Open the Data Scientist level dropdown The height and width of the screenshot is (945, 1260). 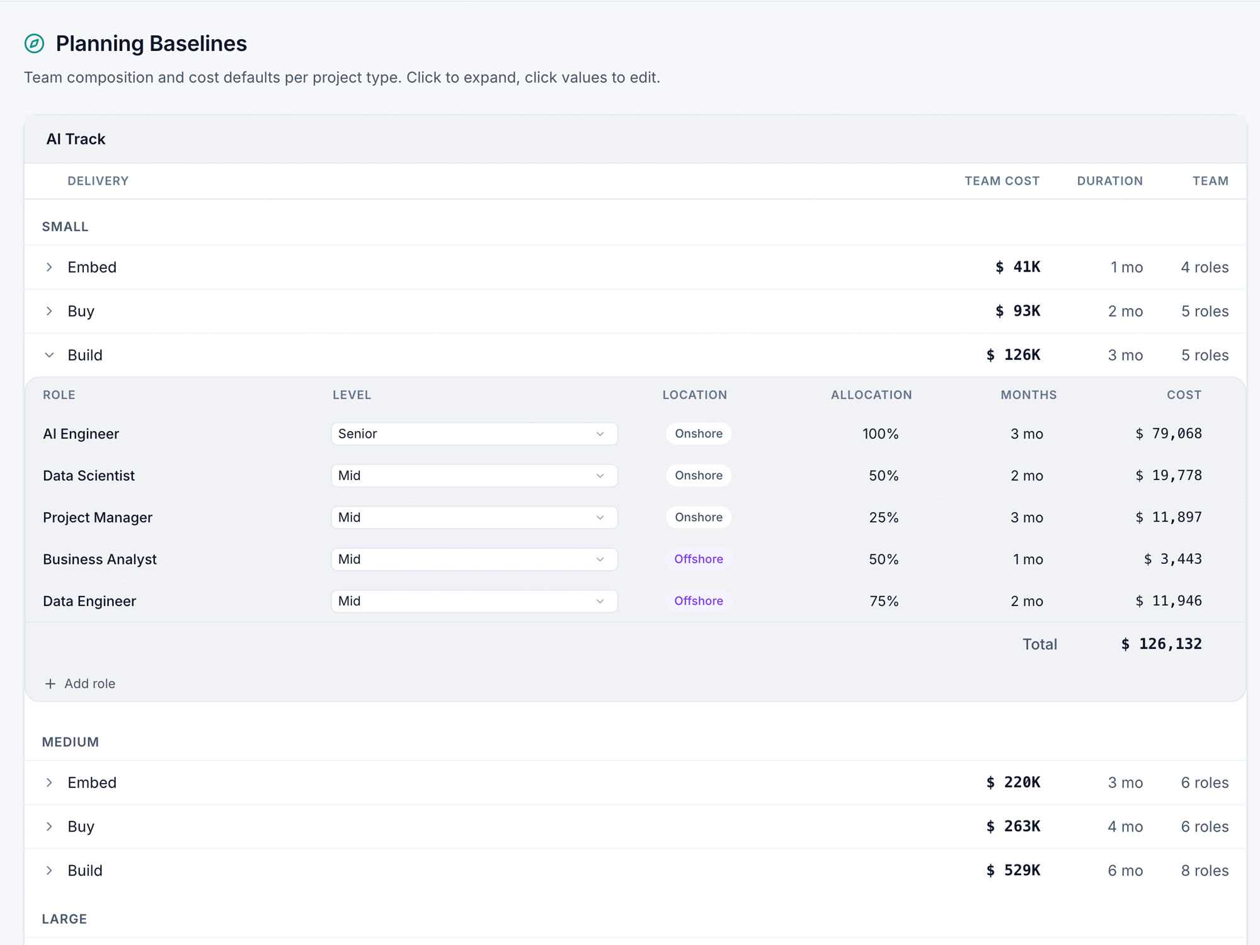point(474,475)
